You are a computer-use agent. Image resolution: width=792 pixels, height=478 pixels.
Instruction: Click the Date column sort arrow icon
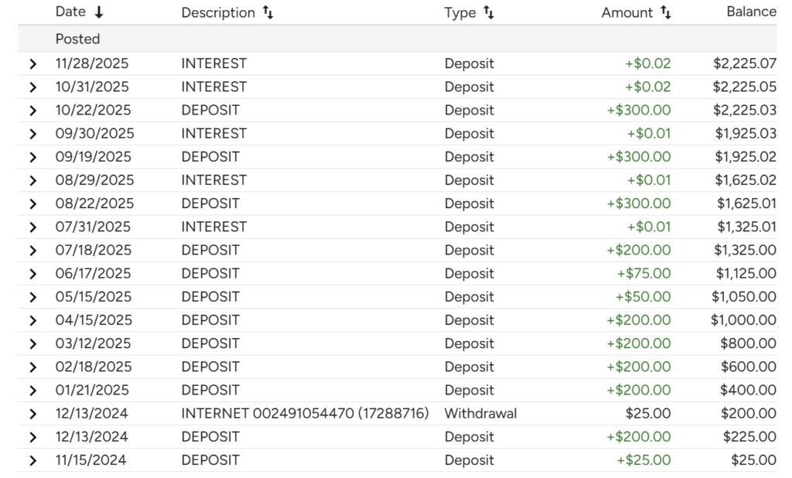click(x=98, y=12)
